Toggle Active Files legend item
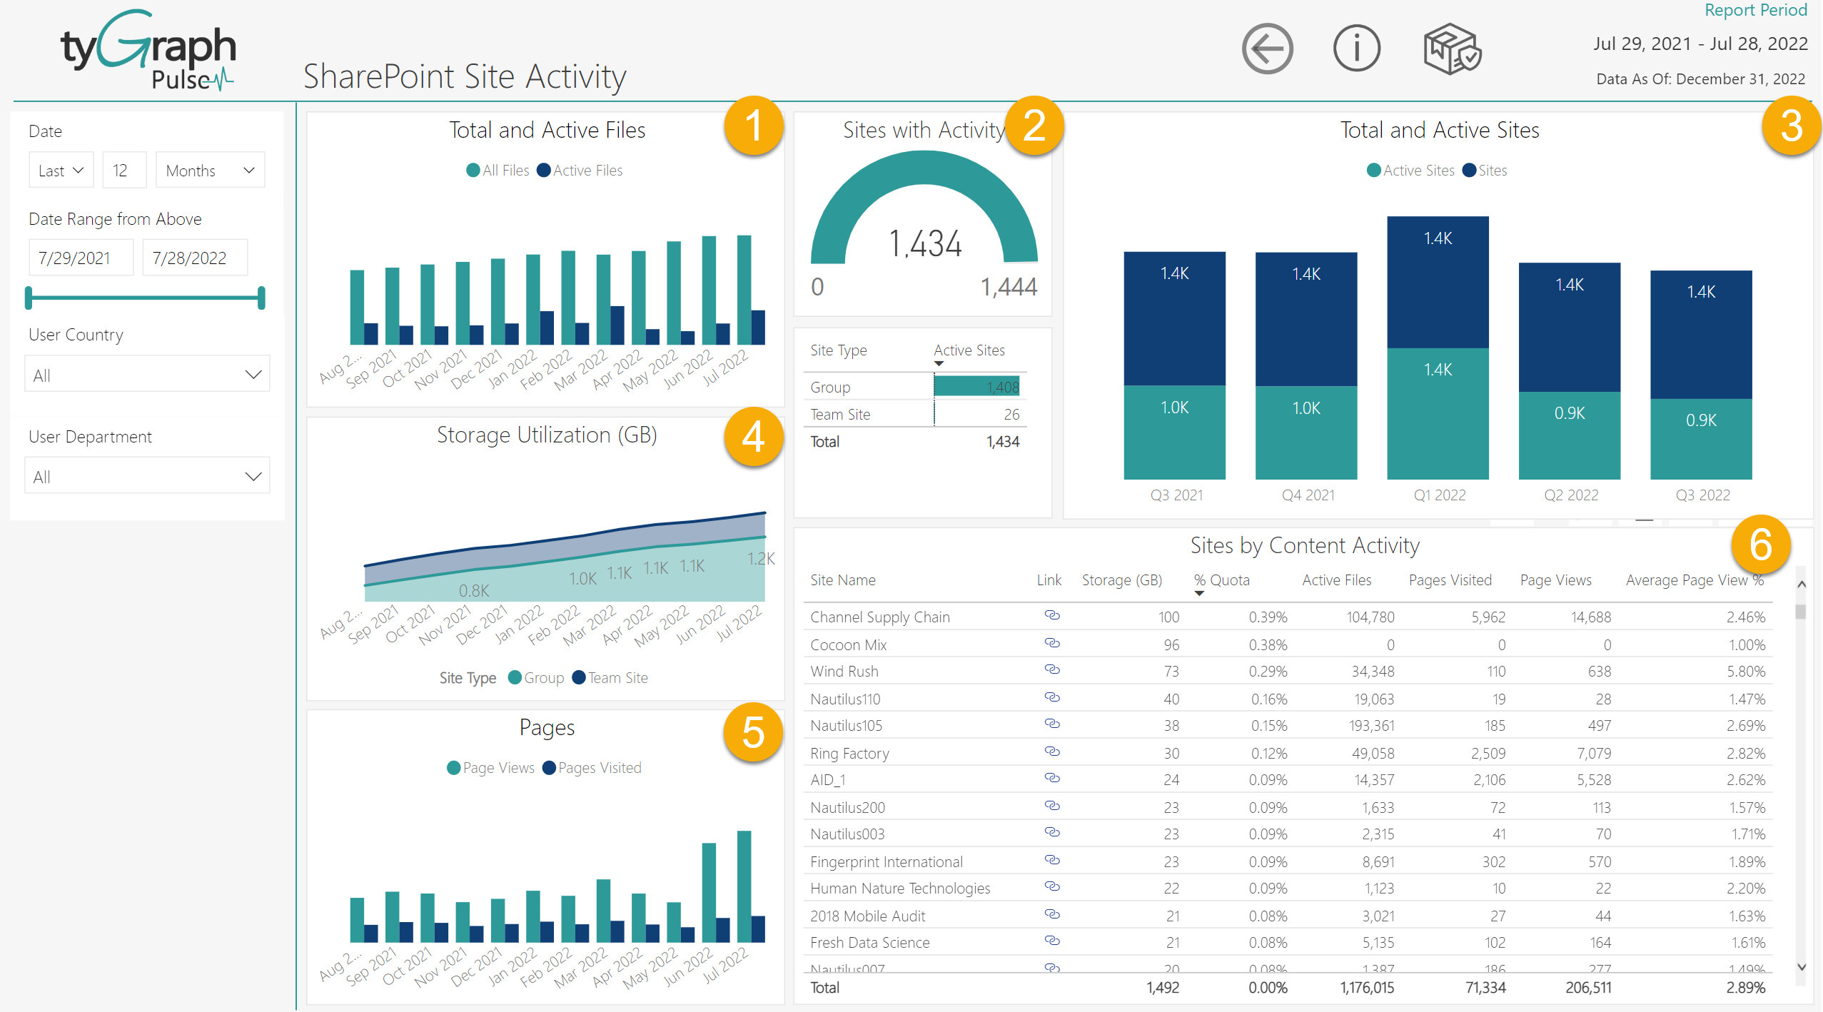Image resolution: width=1823 pixels, height=1012 pixels. tap(580, 171)
